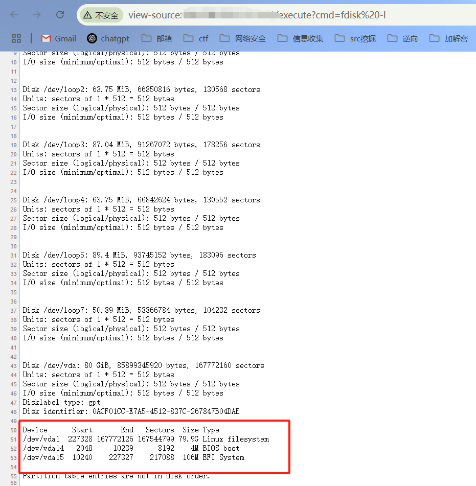The height and width of the screenshot is (486, 476).
Task: Click the 'Sector size' line on row 15
Action: pos(131,108)
